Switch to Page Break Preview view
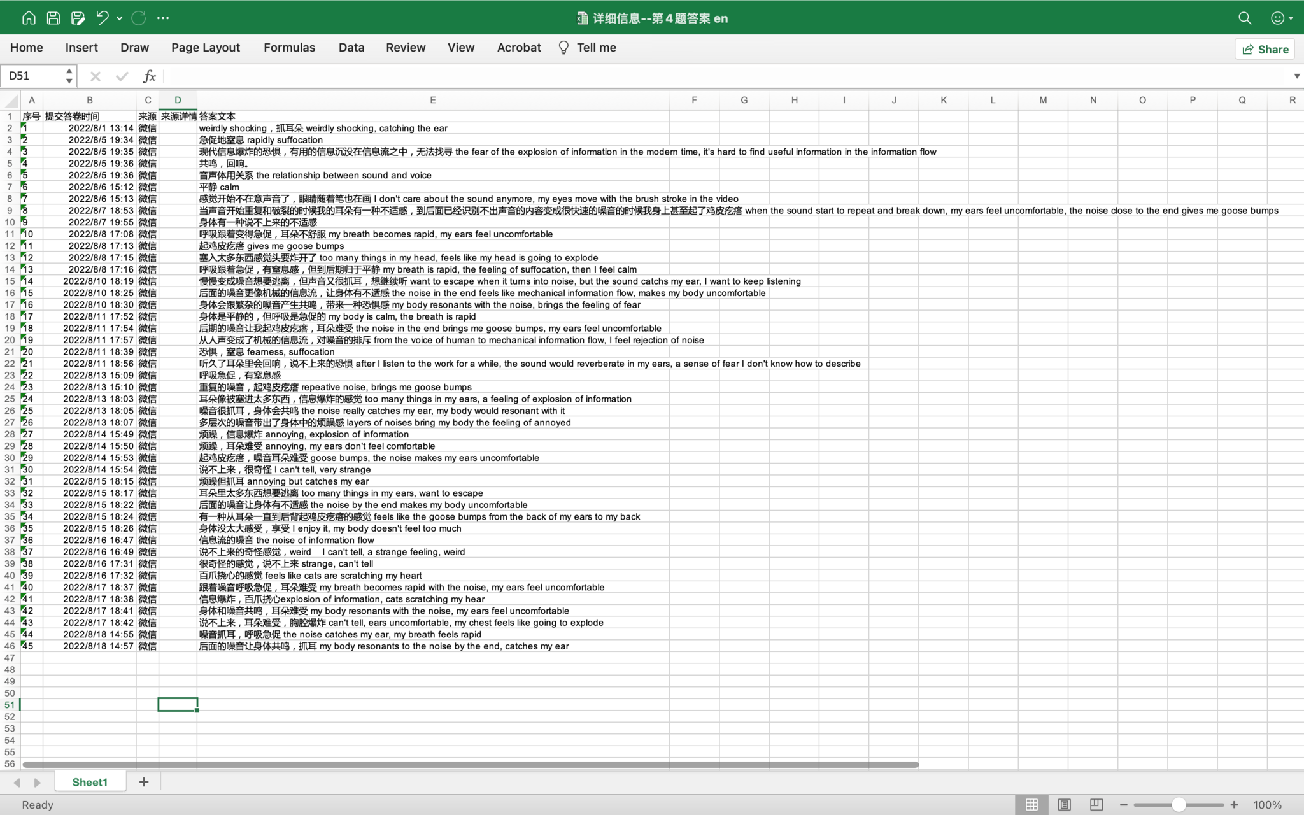 tap(1096, 805)
